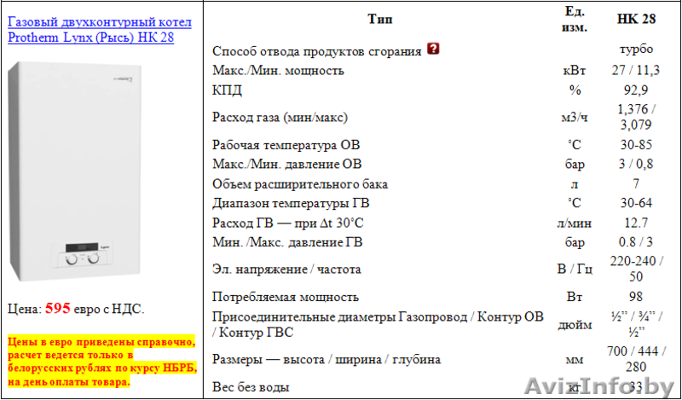Select 'Расход газа (мин/макс)' label

pos(280,117)
